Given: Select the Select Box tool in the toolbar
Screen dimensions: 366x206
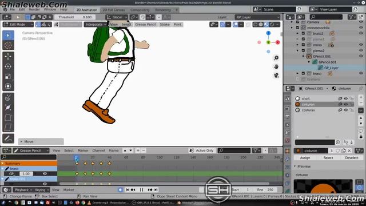Looking at the screenshot, I should pos(8,35).
